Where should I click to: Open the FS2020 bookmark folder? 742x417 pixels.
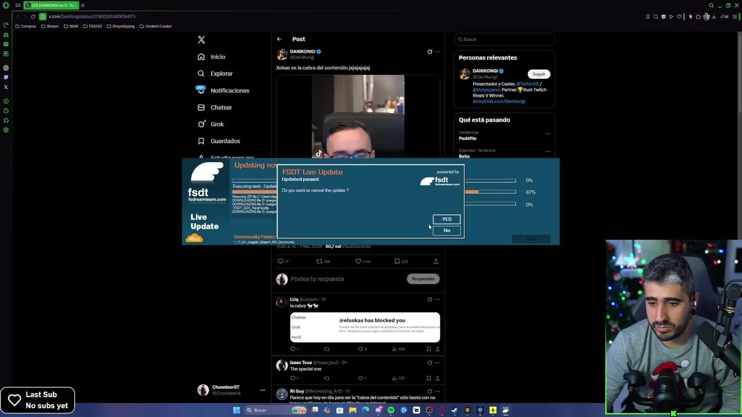[92, 26]
